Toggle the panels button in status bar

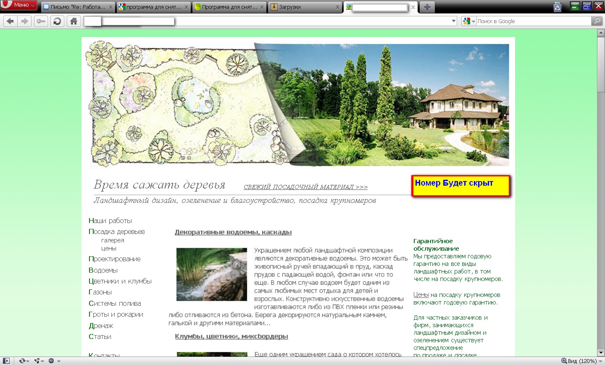(x=6, y=361)
